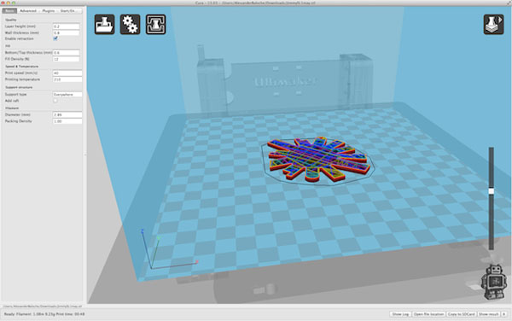Click the load model file icon
This screenshot has width=512, height=321.
click(x=104, y=25)
